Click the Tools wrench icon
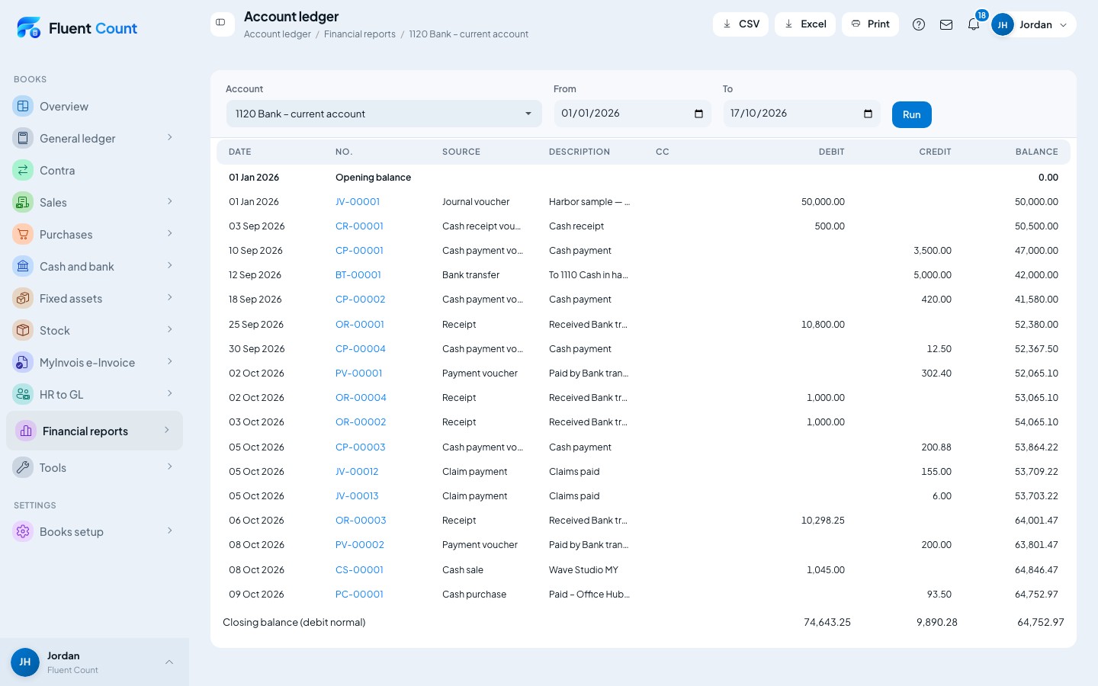The image size is (1098, 686). click(x=23, y=467)
